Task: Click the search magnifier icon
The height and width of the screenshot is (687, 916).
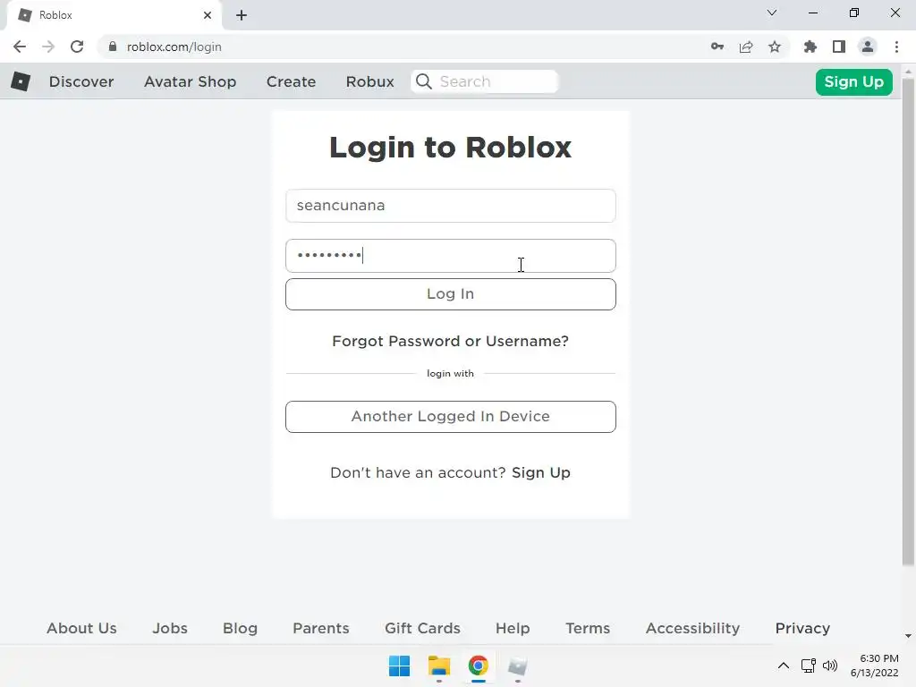Action: tap(424, 81)
